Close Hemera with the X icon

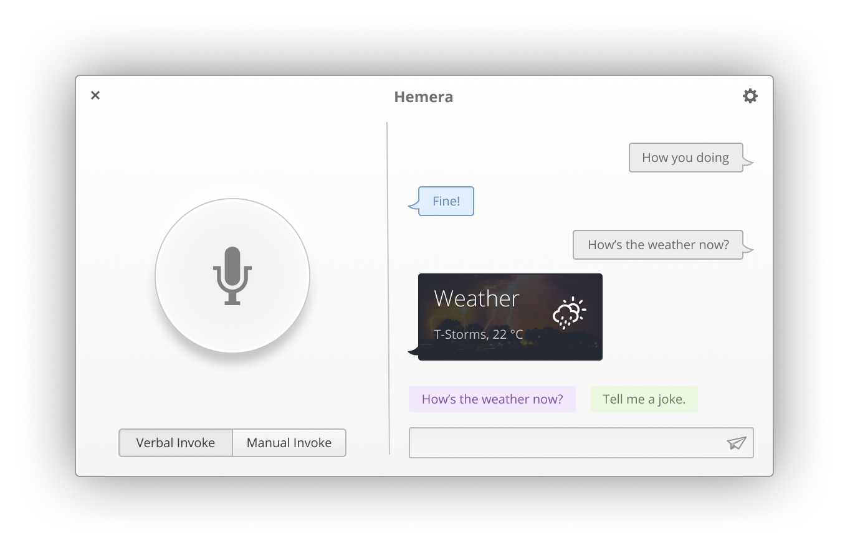95,95
